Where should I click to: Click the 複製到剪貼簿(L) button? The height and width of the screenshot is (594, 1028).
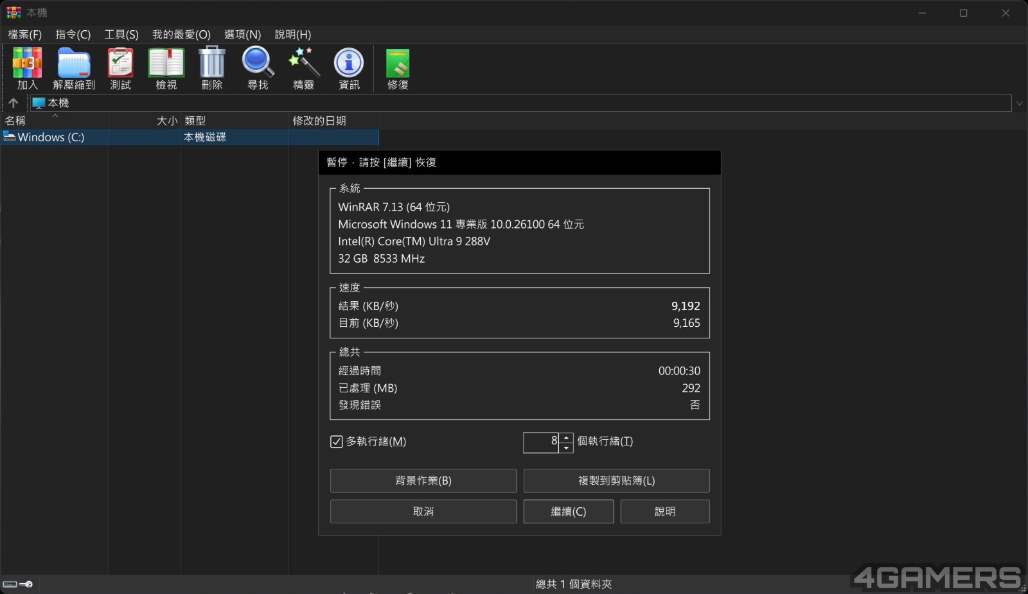[x=616, y=480]
